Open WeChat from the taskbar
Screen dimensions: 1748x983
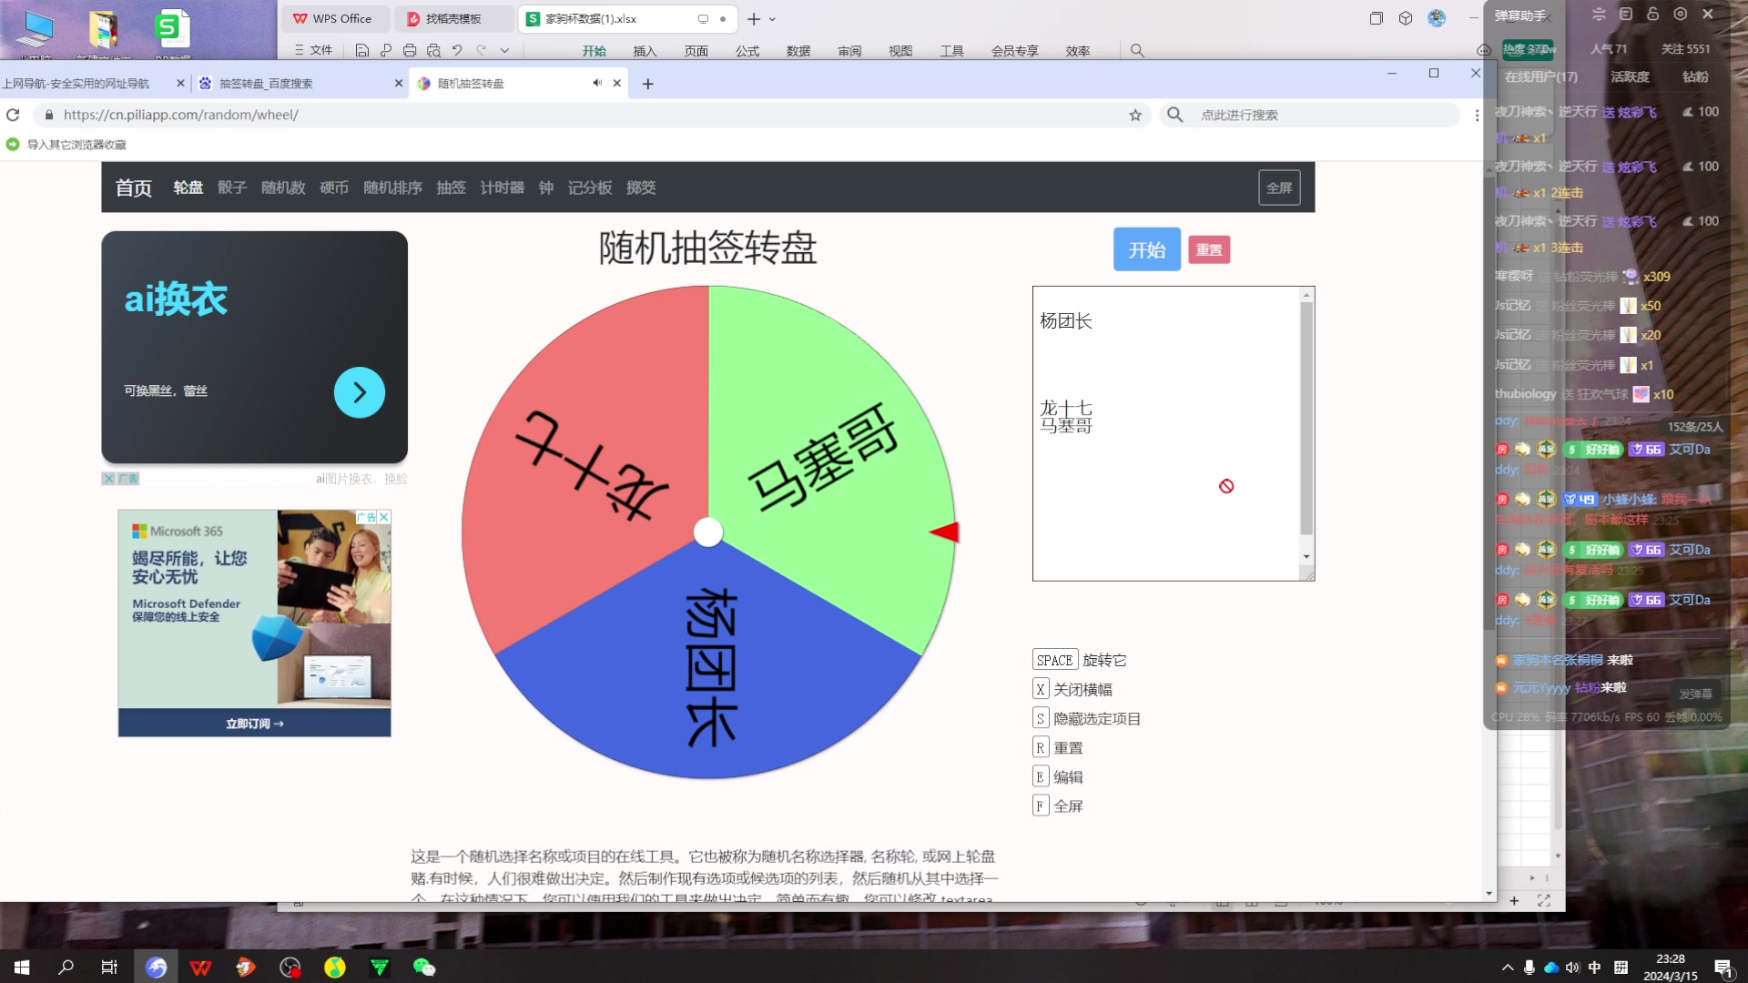[x=424, y=968]
